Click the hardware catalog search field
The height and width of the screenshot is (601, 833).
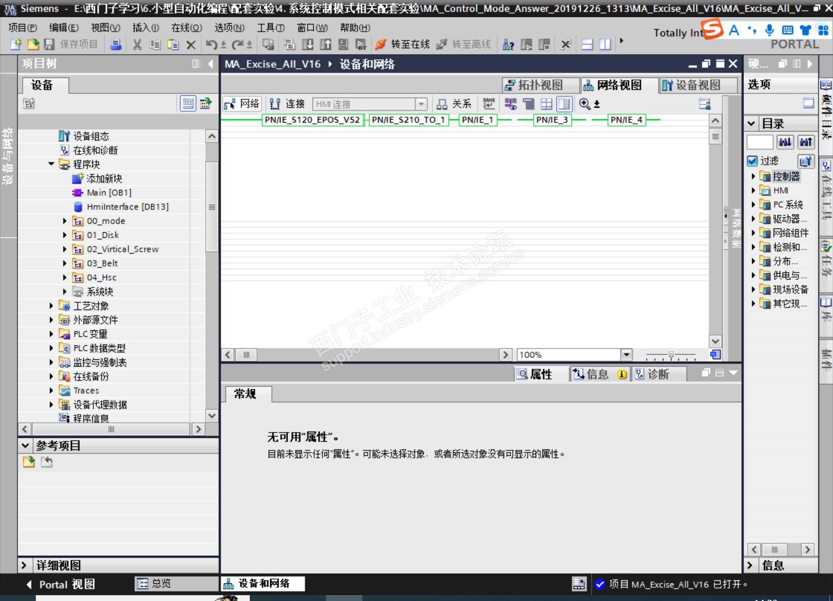[760, 142]
